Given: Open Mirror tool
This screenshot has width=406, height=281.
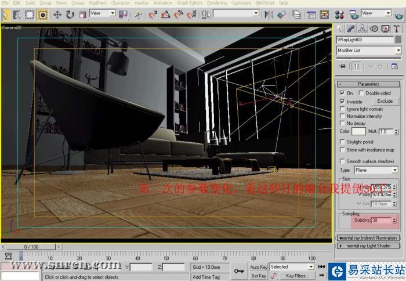Looking at the screenshot, I should pyautogui.click(x=269, y=15).
